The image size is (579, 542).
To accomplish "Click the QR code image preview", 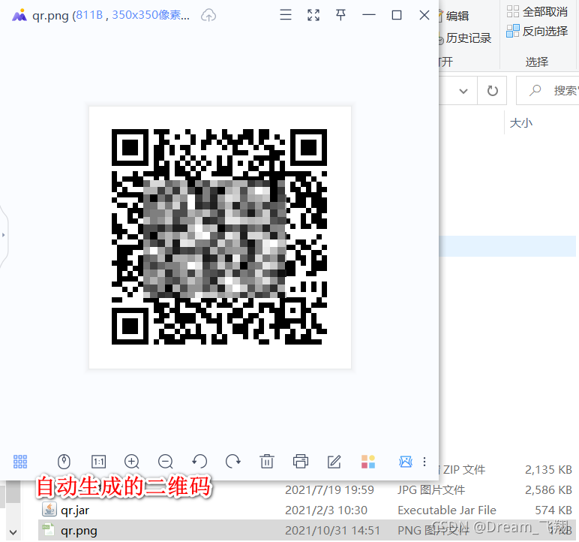I will 220,237.
